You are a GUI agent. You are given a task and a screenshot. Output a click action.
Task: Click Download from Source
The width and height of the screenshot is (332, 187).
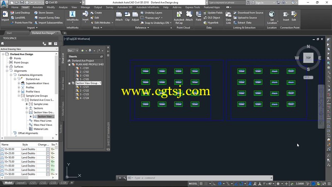(248, 13)
